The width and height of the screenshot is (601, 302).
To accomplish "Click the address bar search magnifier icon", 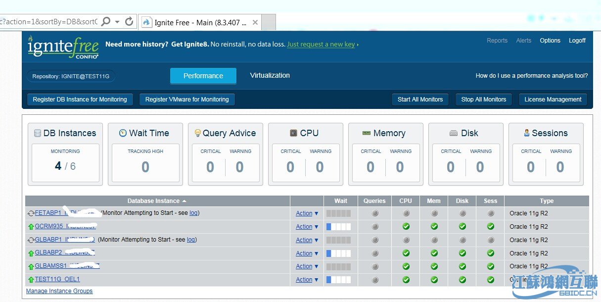I will pos(106,22).
